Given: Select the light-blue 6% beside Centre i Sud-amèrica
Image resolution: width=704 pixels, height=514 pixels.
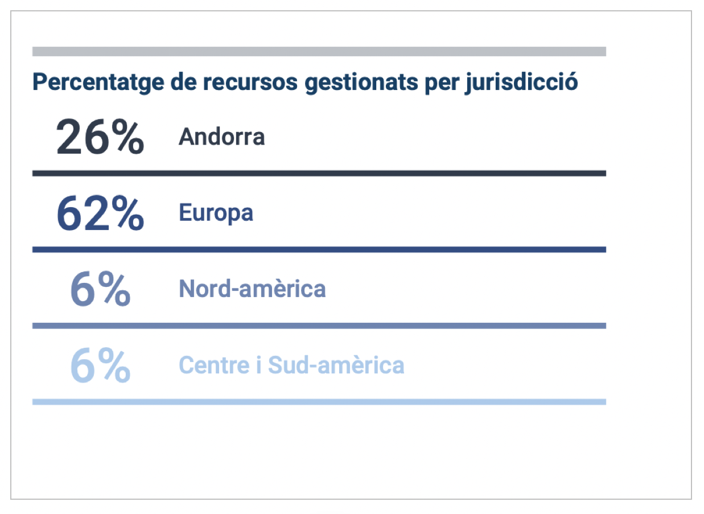Looking at the screenshot, I should 100,366.
